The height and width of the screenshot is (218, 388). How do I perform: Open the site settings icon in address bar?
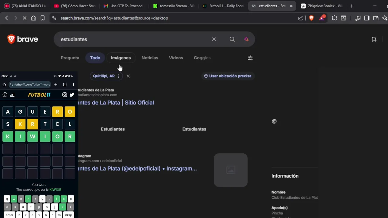[x=54, y=18]
